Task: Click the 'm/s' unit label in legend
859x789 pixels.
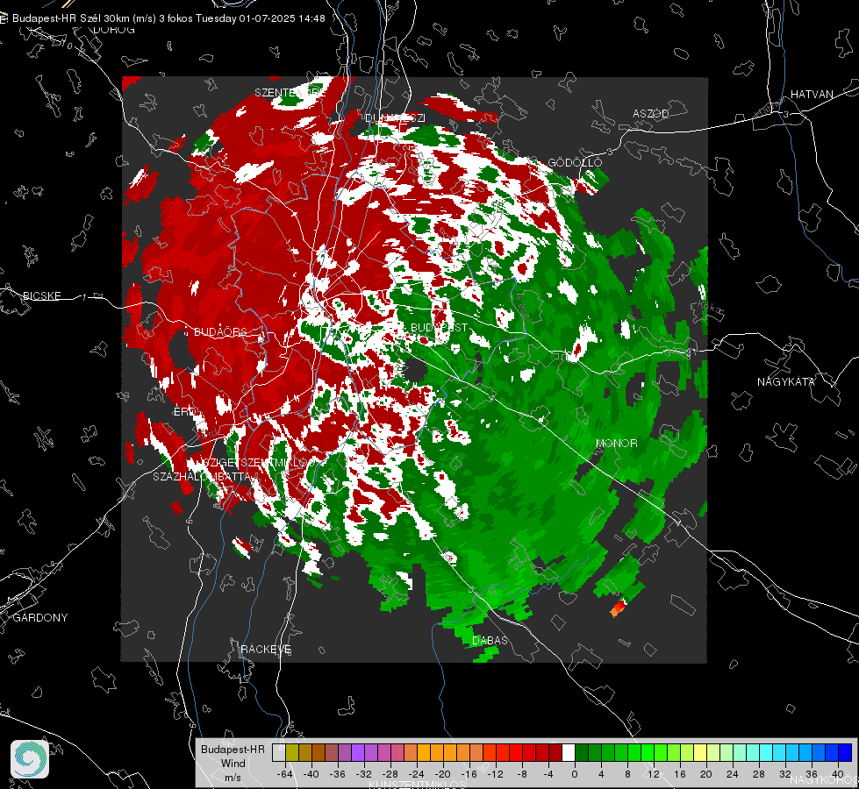Action: pyautogui.click(x=233, y=778)
